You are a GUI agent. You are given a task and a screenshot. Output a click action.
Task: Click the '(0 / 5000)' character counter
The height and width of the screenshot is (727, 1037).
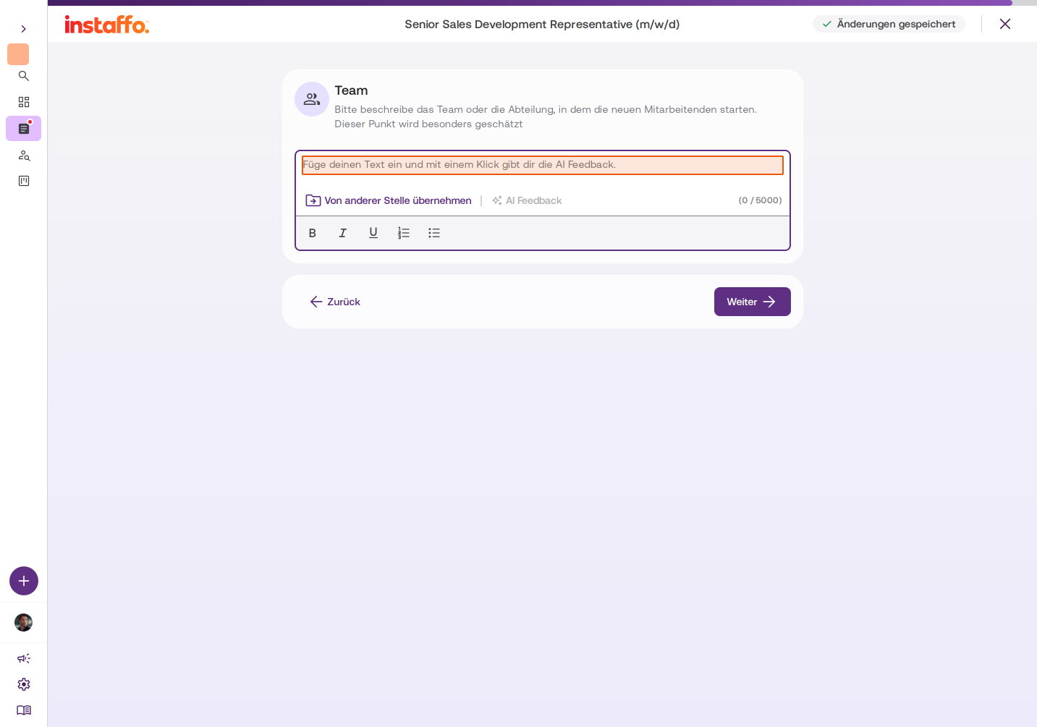click(x=760, y=200)
